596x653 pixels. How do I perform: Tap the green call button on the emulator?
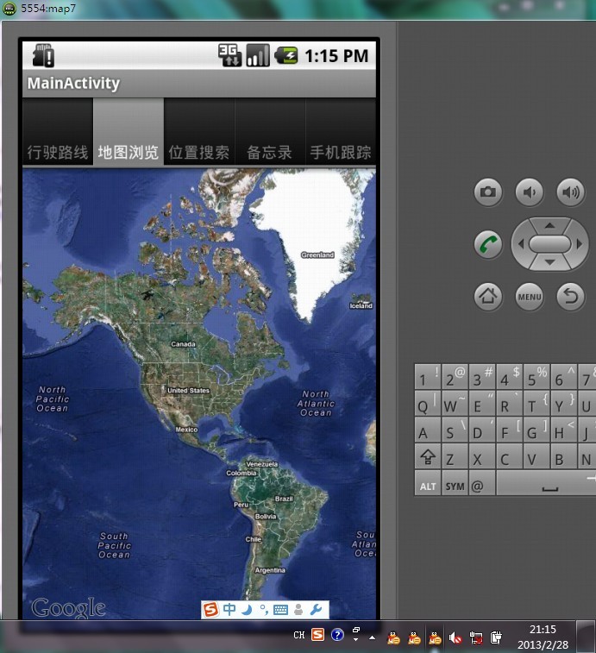click(488, 244)
